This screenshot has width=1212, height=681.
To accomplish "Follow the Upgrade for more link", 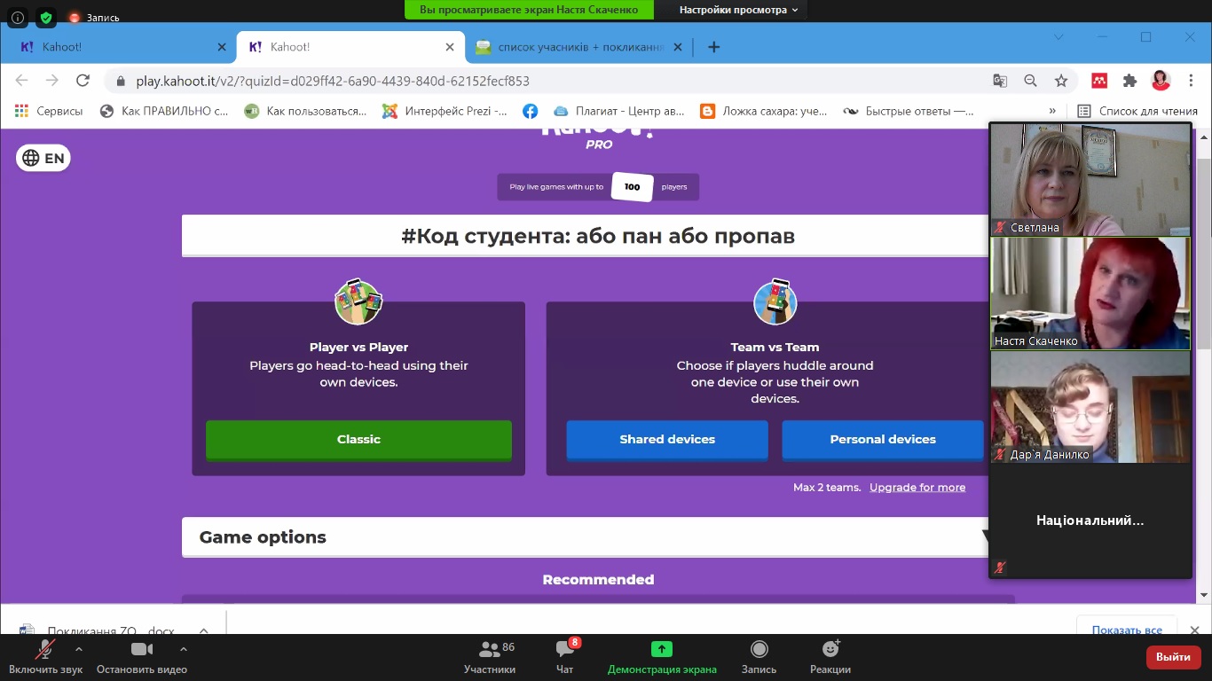I will [917, 487].
